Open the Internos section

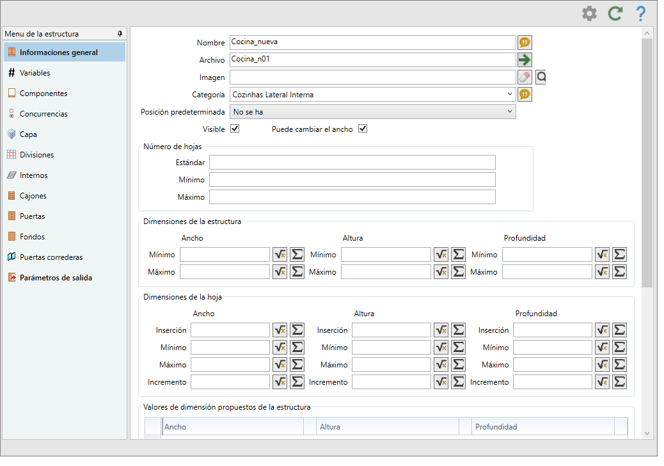coord(65,175)
